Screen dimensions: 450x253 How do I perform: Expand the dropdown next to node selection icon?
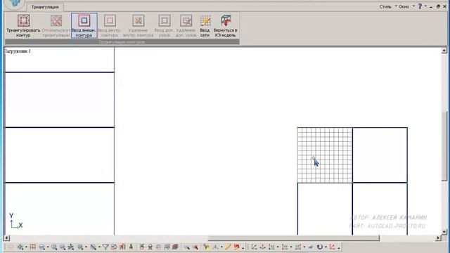click(x=26, y=247)
